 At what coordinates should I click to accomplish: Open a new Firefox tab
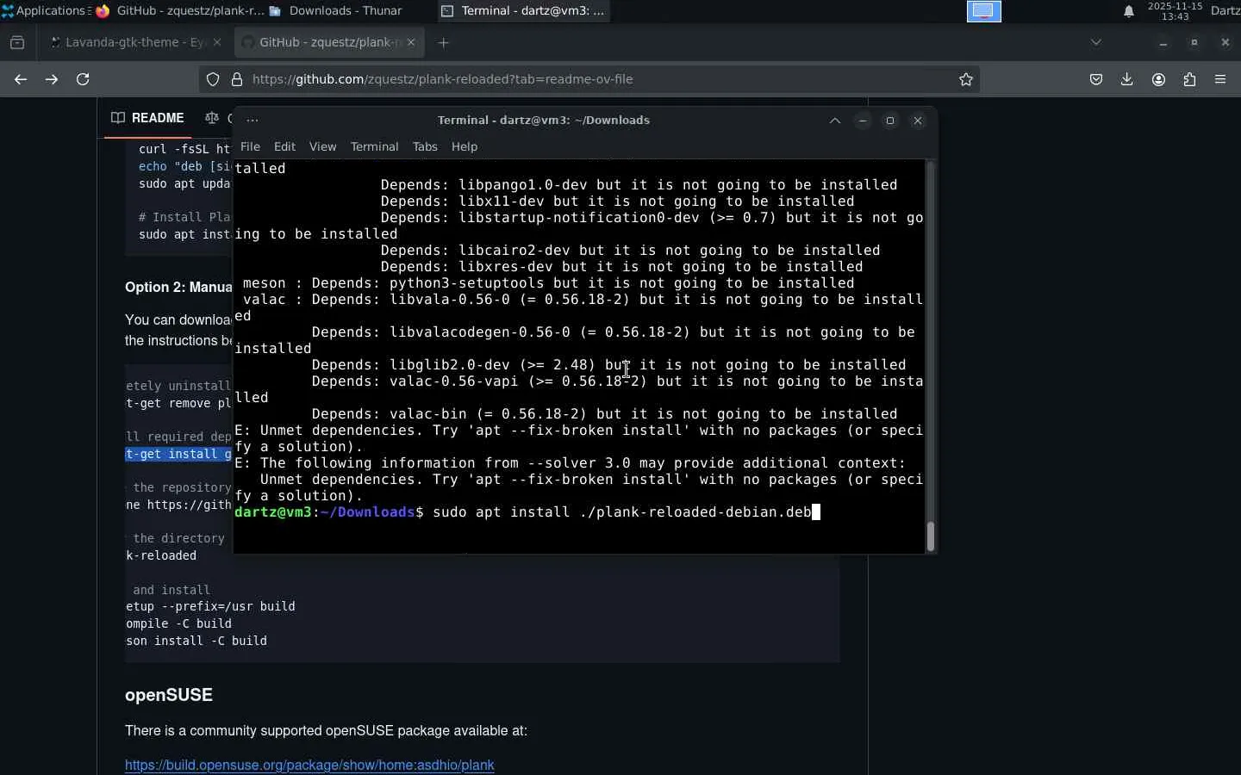click(x=443, y=42)
